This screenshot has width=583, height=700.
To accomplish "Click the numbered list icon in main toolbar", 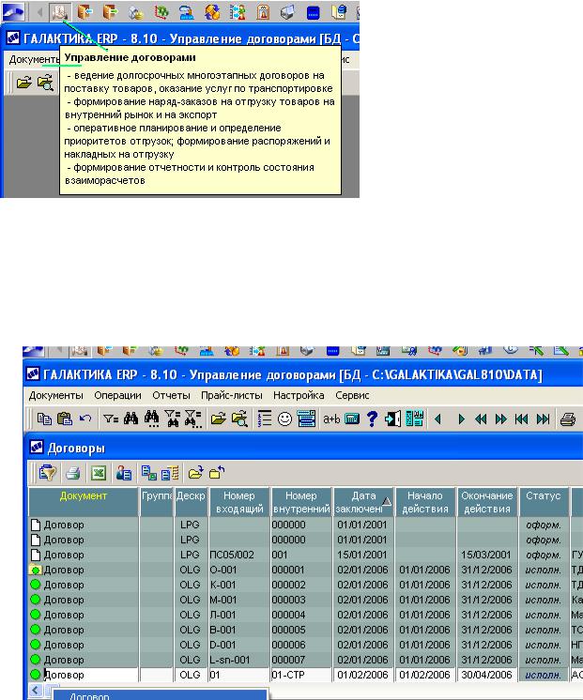I will point(265,418).
